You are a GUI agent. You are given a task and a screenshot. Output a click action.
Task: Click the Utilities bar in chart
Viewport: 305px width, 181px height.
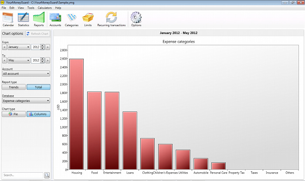point(183,160)
